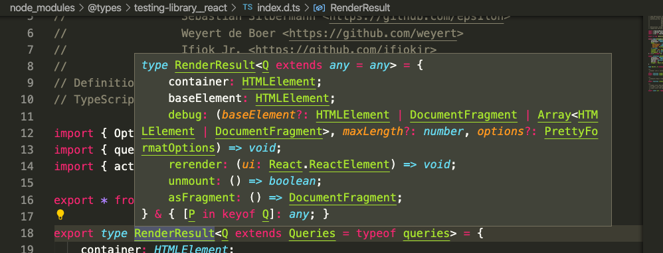Click boolean return type in hover tooltip

tap(292, 181)
